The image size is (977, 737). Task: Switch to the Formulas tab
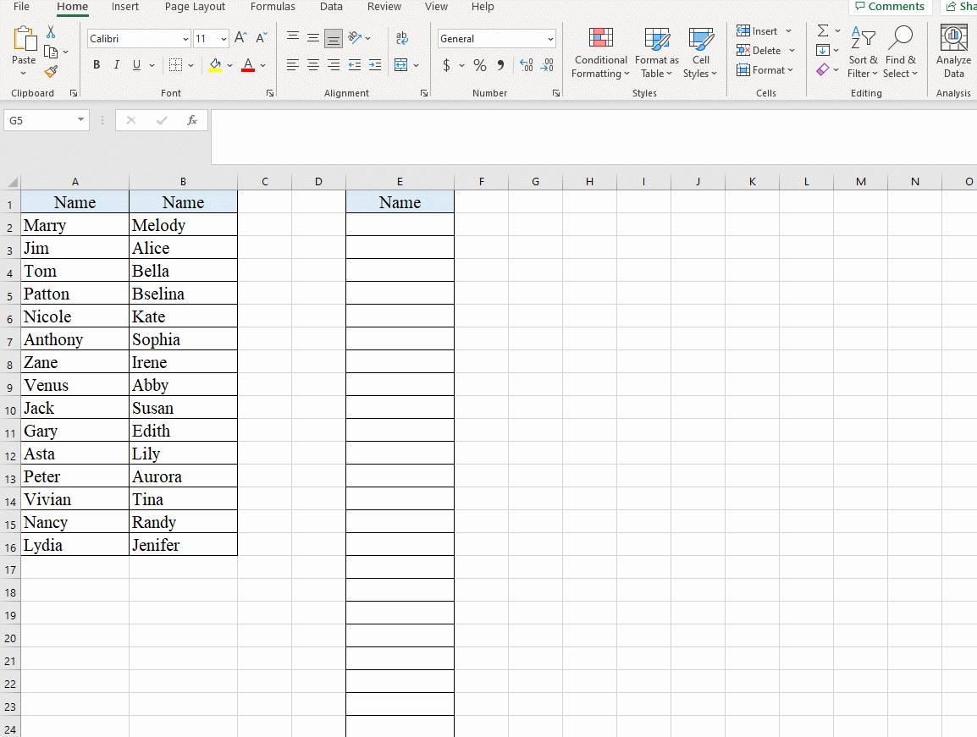pyautogui.click(x=273, y=7)
